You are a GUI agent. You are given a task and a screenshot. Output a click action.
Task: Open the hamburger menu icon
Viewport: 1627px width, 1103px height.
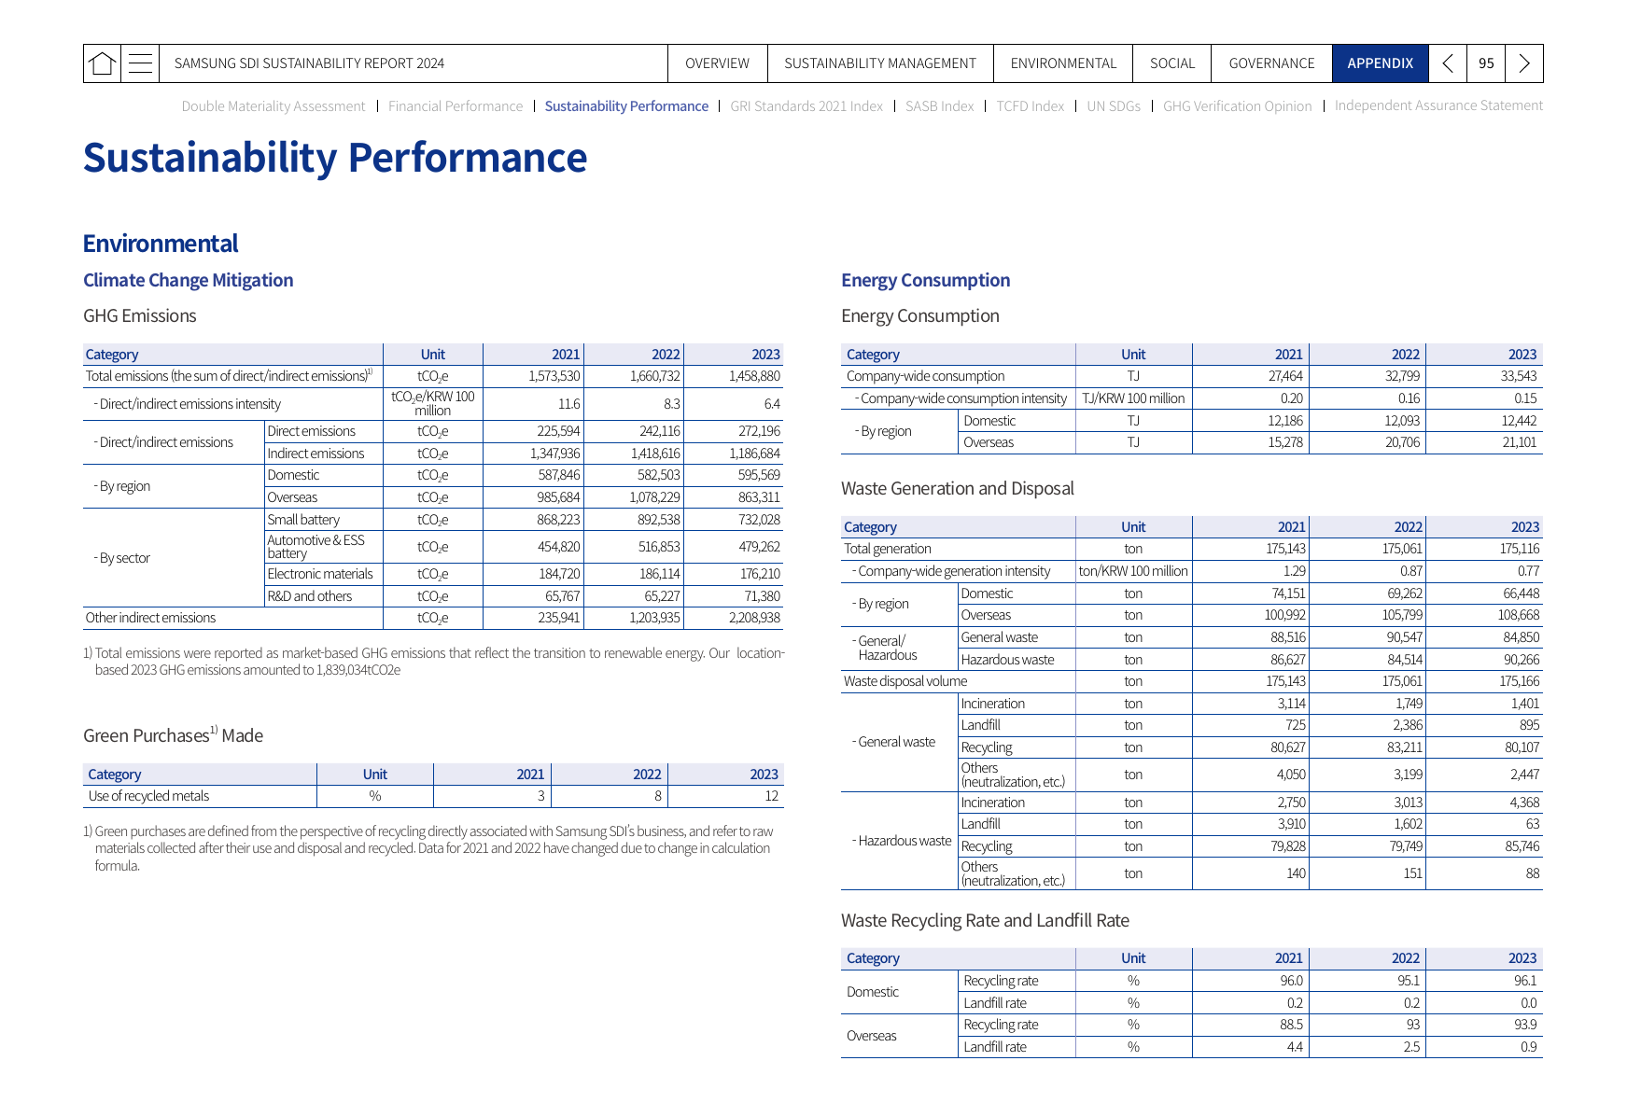point(140,63)
